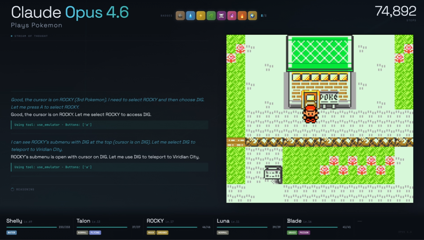Click Talon's NORMAL type tag
The width and height of the screenshot is (424, 240).
[x=82, y=233]
